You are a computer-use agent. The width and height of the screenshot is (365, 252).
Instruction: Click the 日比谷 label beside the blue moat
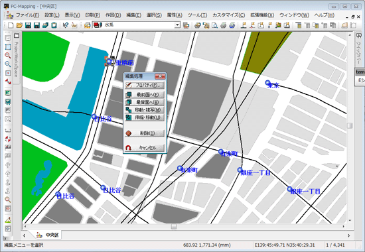click(104, 119)
